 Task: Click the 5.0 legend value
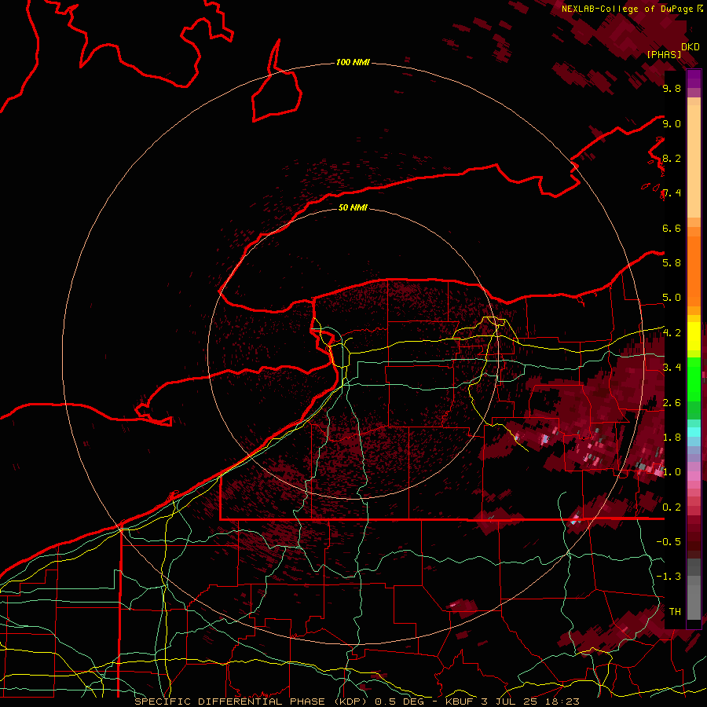tap(672, 298)
